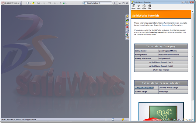This screenshot has width=196, height=123.
Task: Open the New document dropdown arrow
Action: (30, 3)
